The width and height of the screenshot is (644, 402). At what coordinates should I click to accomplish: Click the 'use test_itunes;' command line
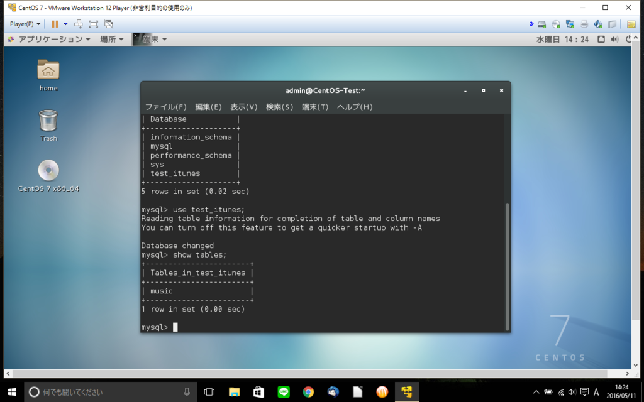(x=192, y=210)
